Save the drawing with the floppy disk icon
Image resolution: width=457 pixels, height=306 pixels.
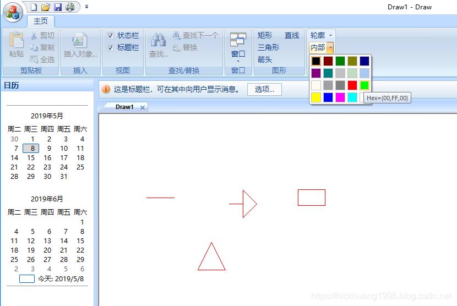click(58, 7)
